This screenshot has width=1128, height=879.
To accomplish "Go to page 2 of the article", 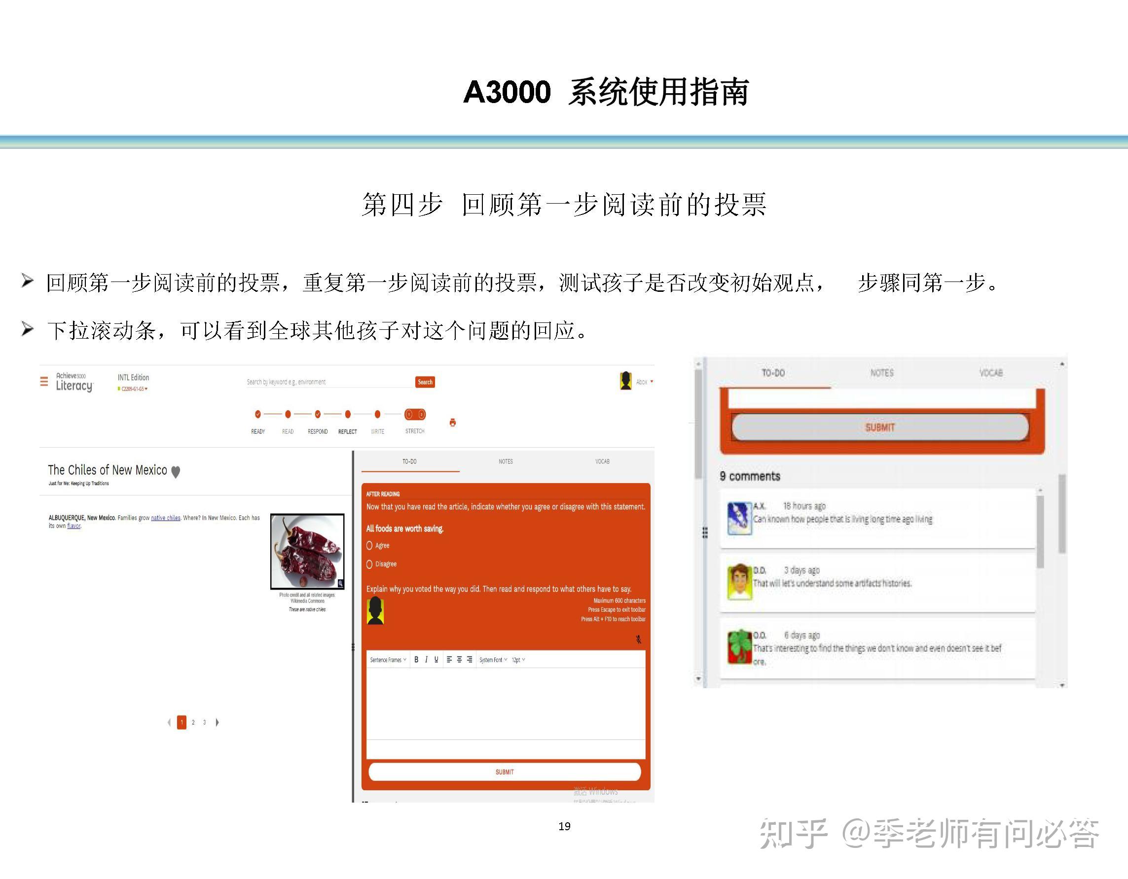I will point(193,723).
